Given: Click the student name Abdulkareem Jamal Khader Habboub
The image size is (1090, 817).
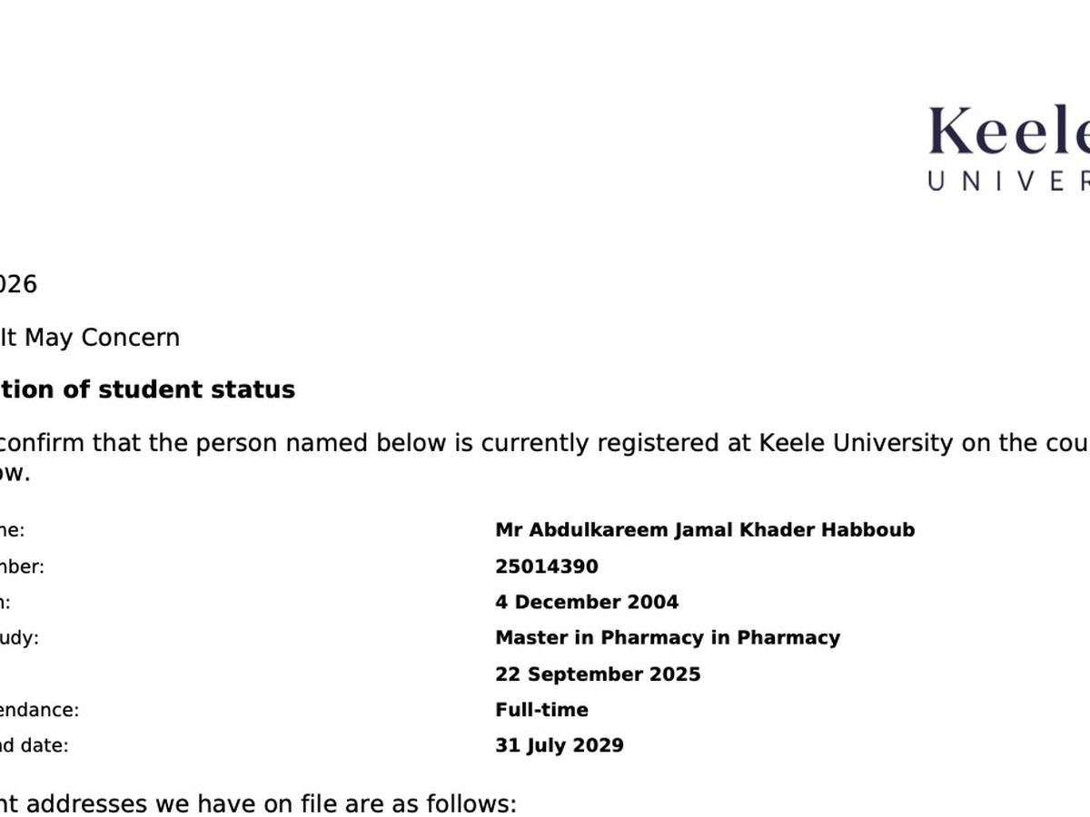Looking at the screenshot, I should pos(705,530).
